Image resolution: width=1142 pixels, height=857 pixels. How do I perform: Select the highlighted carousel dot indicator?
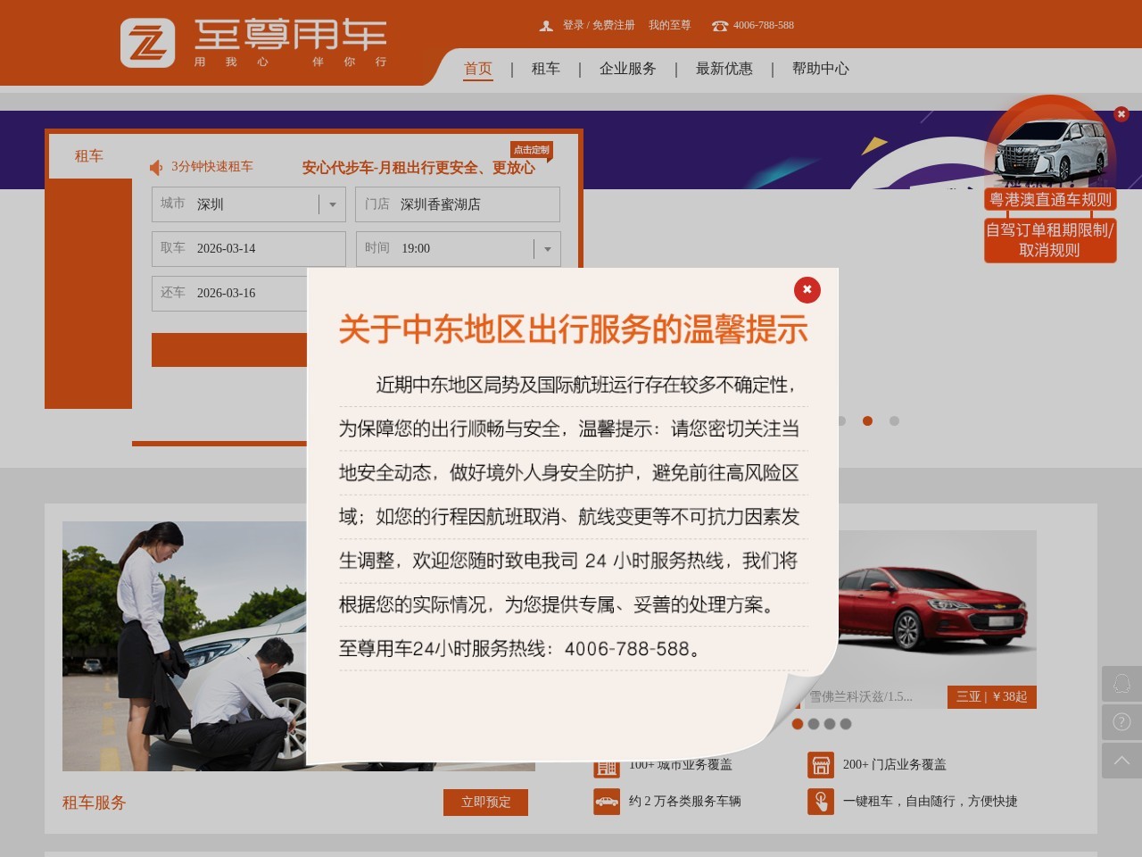[x=867, y=420]
